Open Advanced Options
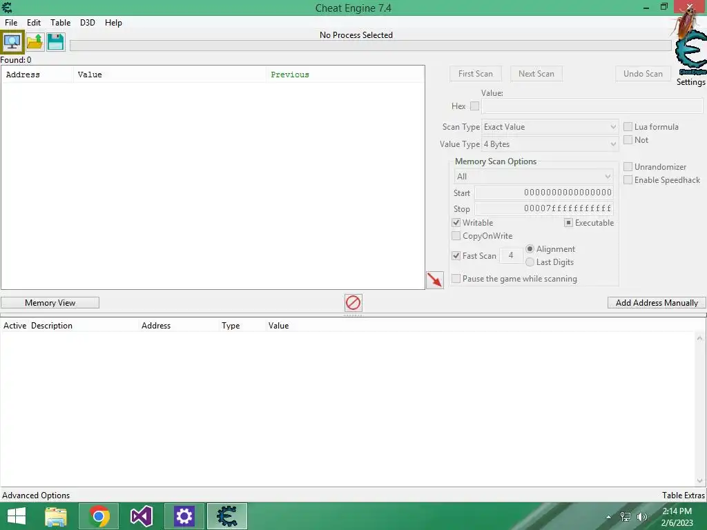The image size is (707, 530). 36,495
